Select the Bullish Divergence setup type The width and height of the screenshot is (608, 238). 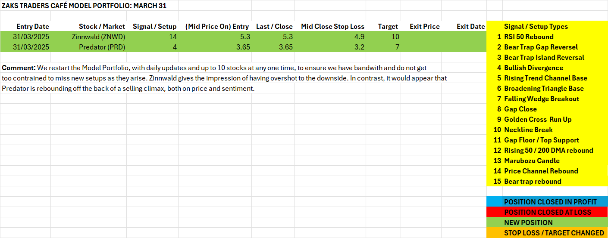click(x=533, y=68)
